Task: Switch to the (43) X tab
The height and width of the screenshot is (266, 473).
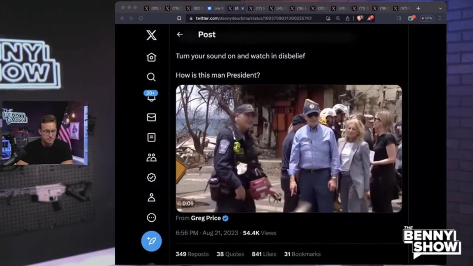Action: (x=340, y=8)
